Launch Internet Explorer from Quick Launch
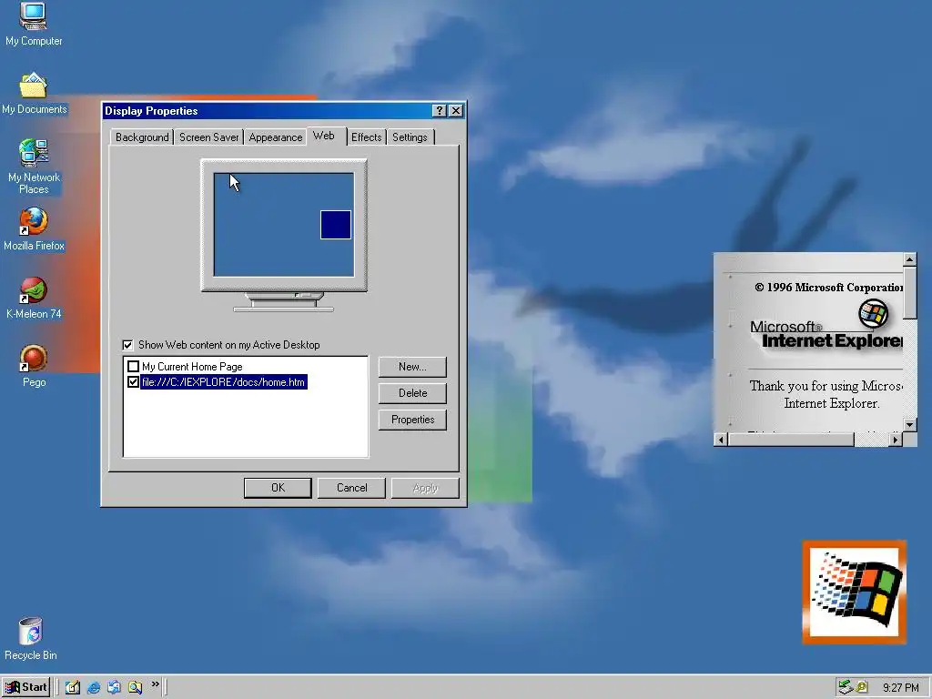 (94, 687)
